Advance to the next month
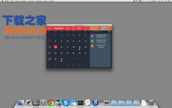172x108 pixels. (x=68, y=28)
